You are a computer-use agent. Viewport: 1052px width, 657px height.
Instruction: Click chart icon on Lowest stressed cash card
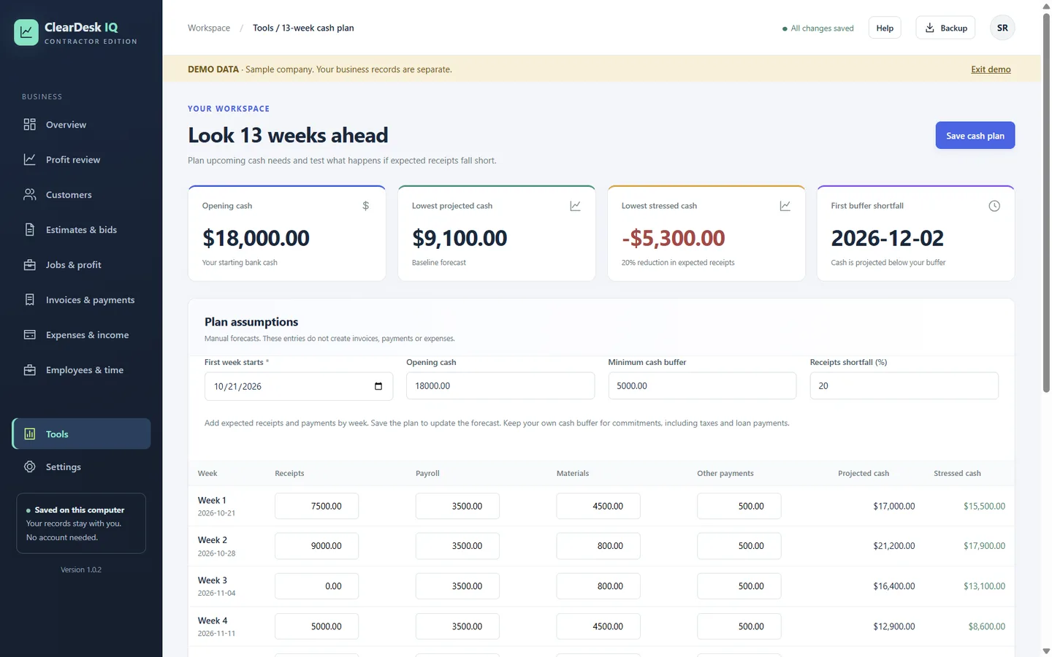click(x=785, y=206)
